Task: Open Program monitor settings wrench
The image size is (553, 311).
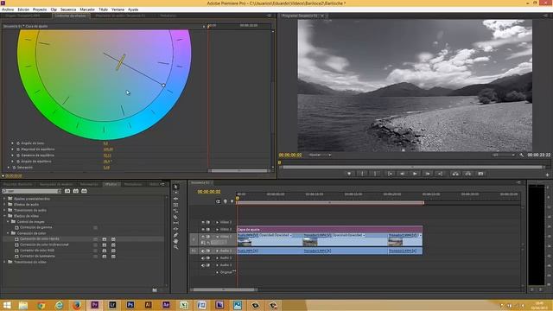Action: [522, 155]
